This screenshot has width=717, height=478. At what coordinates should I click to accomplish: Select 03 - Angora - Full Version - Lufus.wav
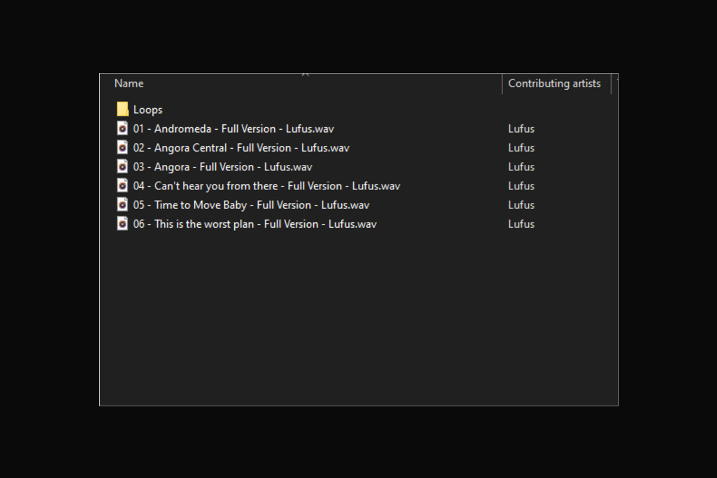click(223, 167)
